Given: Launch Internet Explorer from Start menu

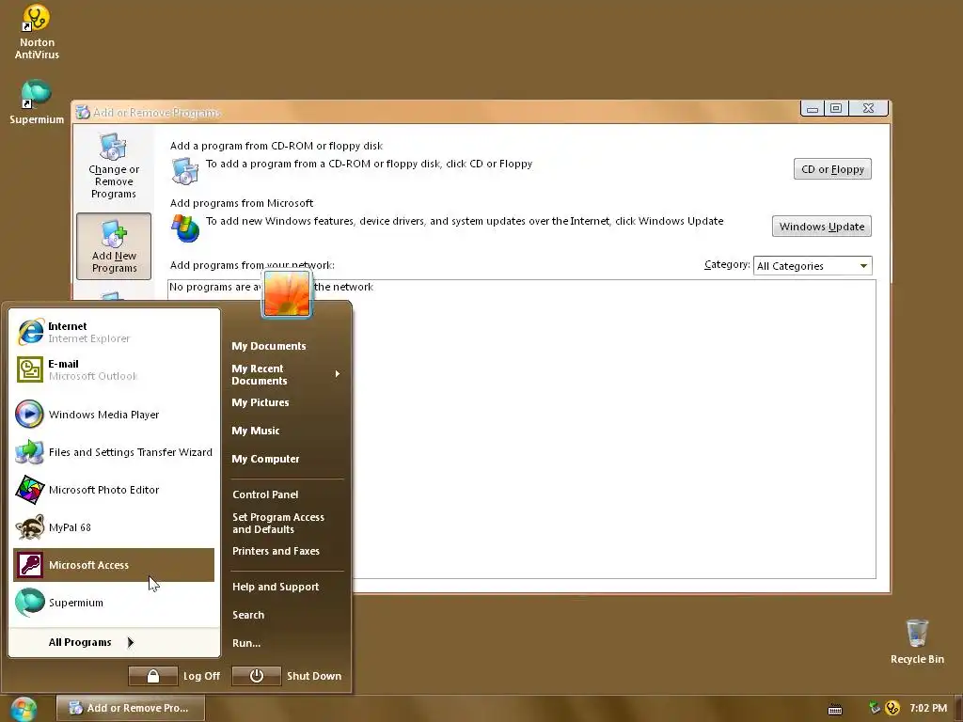Looking at the screenshot, I should (x=114, y=332).
